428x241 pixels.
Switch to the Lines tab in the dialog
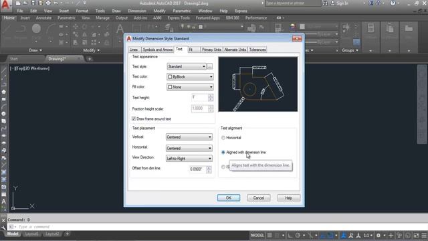[134, 50]
